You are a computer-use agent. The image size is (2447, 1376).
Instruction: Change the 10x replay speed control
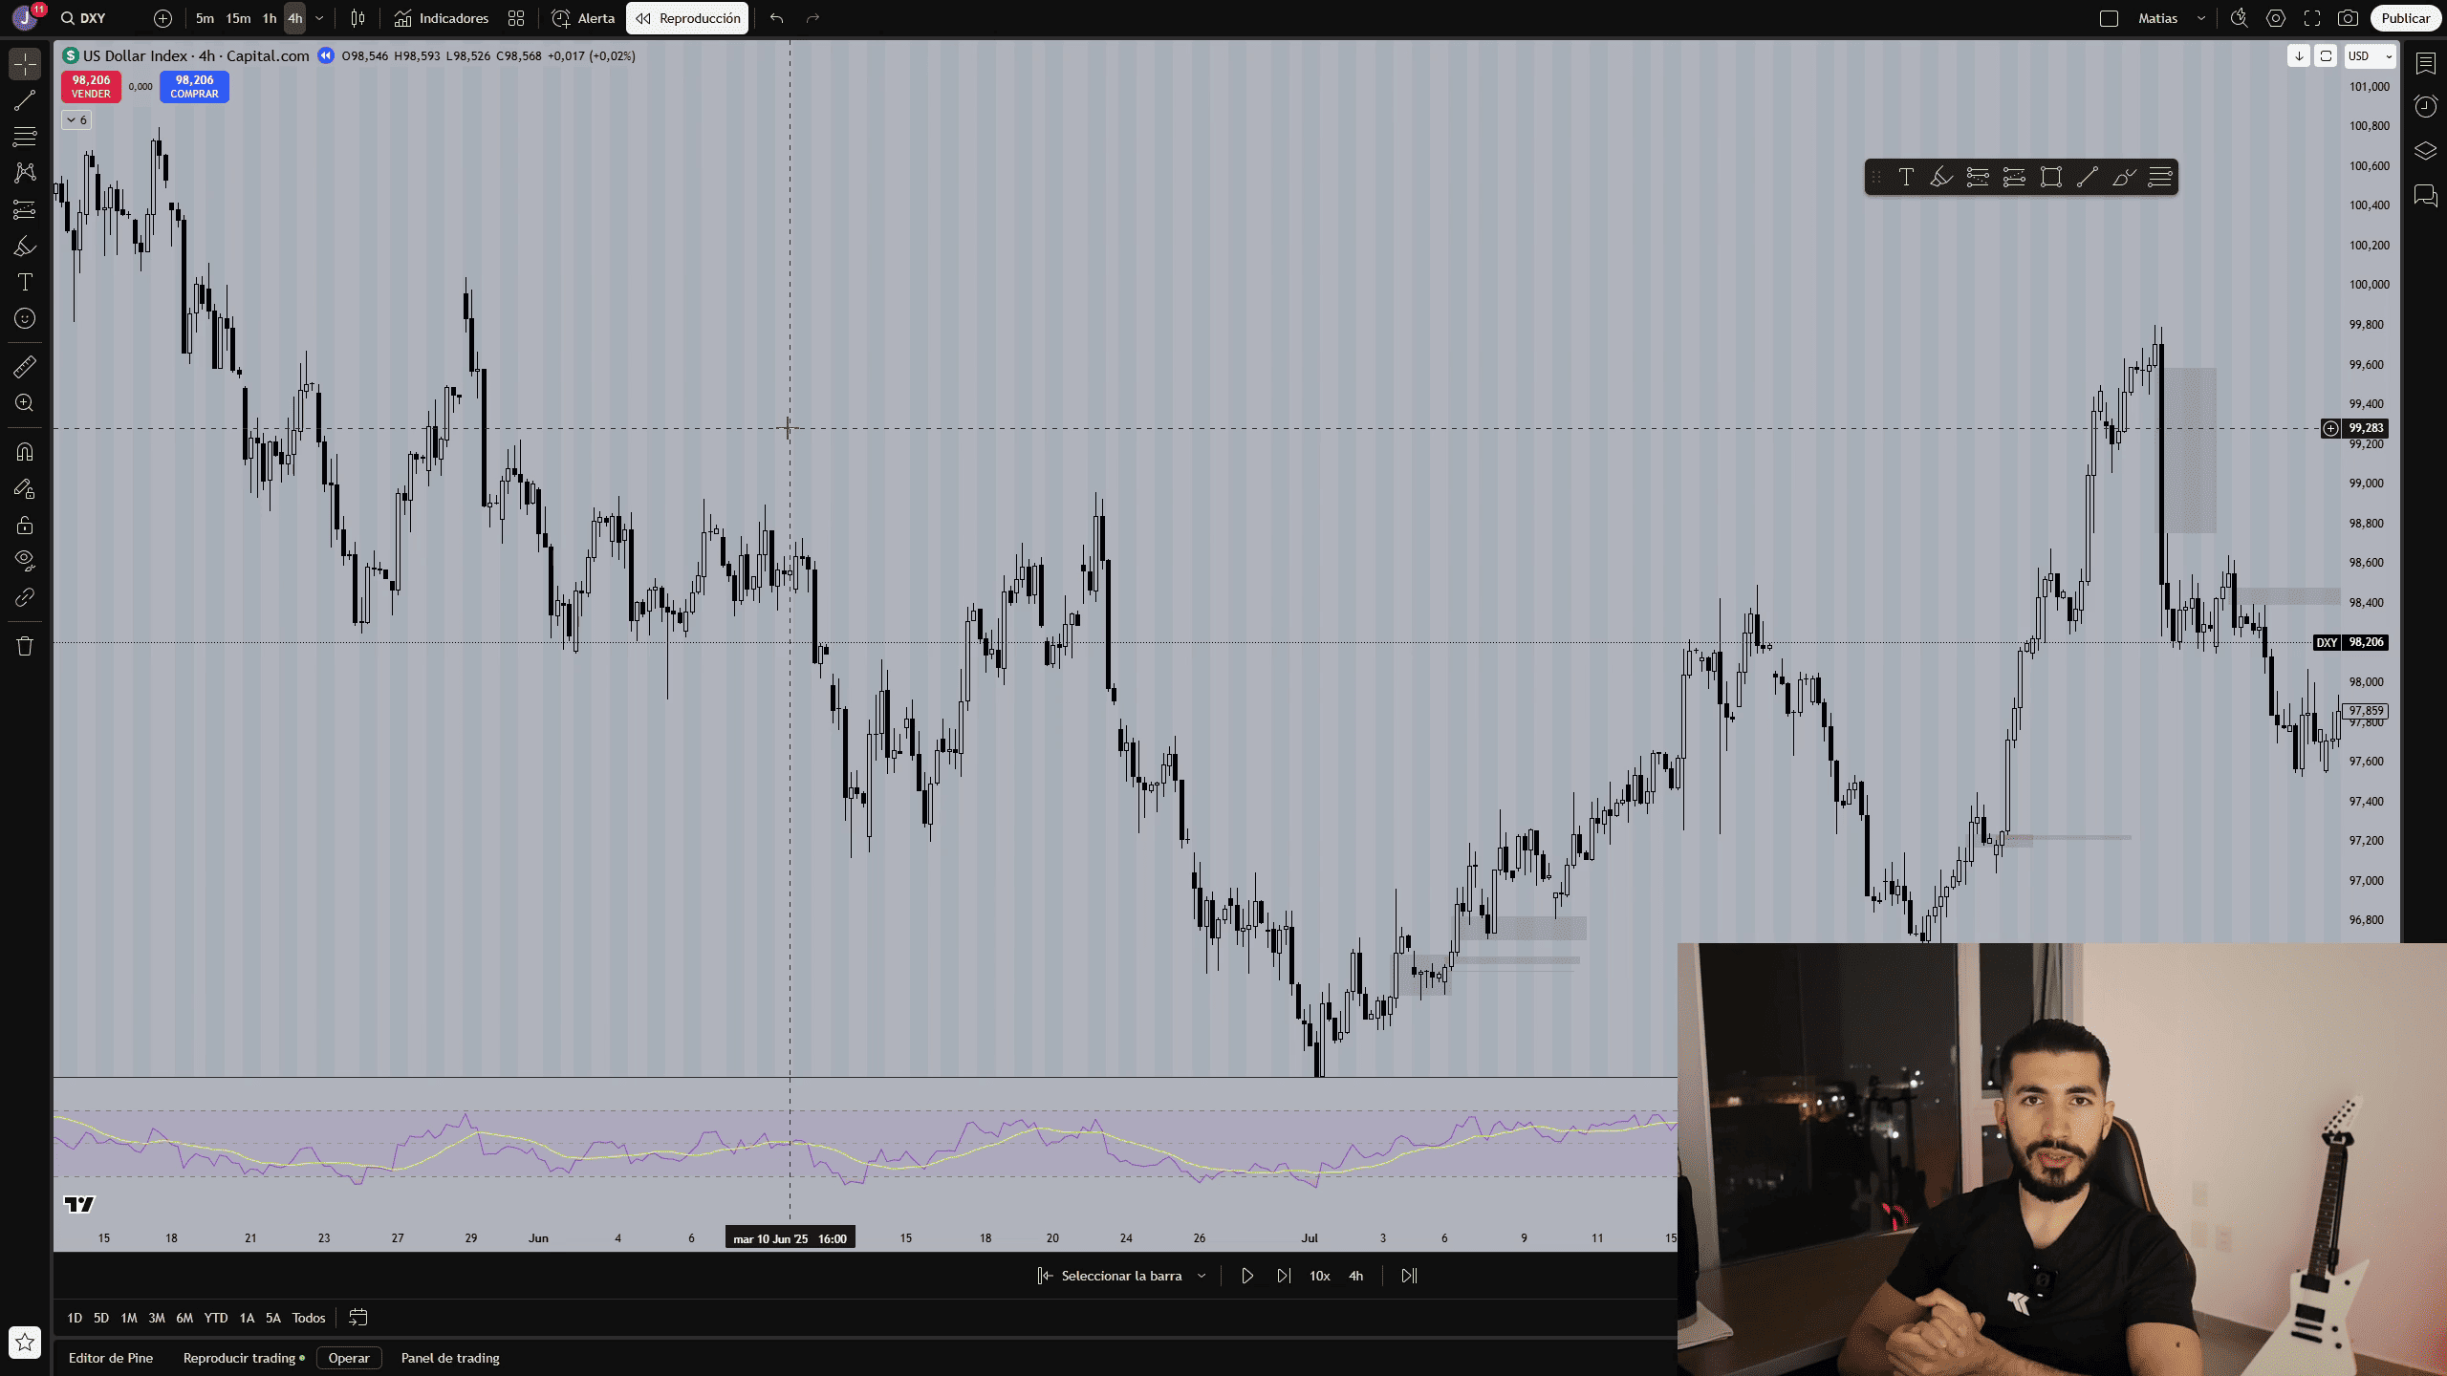[x=1319, y=1276]
